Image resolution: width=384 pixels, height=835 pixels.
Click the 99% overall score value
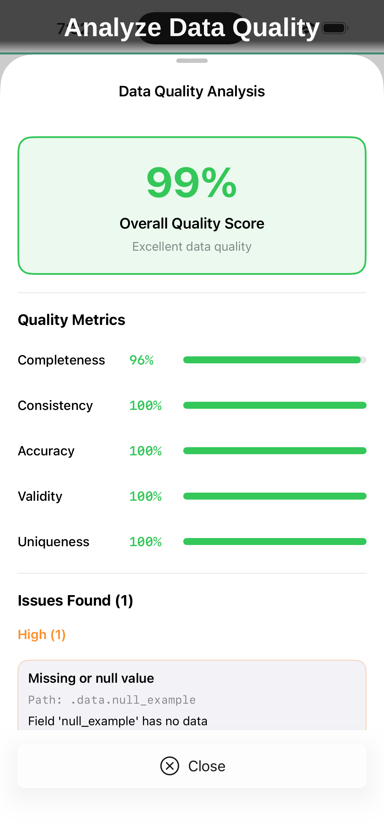click(192, 183)
